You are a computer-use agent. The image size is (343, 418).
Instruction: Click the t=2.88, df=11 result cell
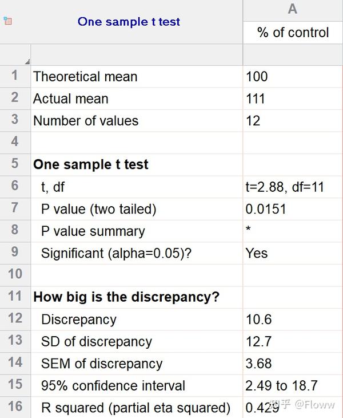[x=285, y=187]
